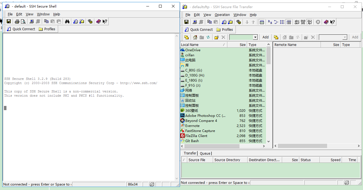Open New File Transfer Window in Secure Shell
The height and width of the screenshot is (190, 363).
coord(82,21)
